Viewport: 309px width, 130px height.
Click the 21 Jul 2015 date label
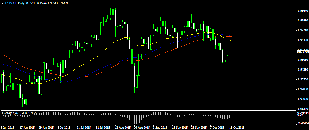point(84,128)
